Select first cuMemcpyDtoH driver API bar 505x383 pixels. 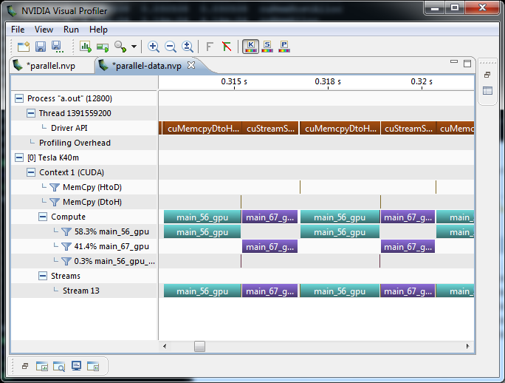pos(202,129)
